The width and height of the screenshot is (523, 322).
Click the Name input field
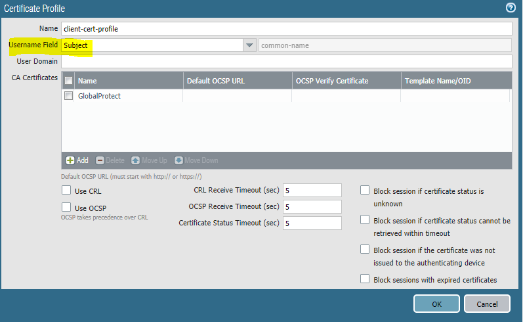click(286, 29)
